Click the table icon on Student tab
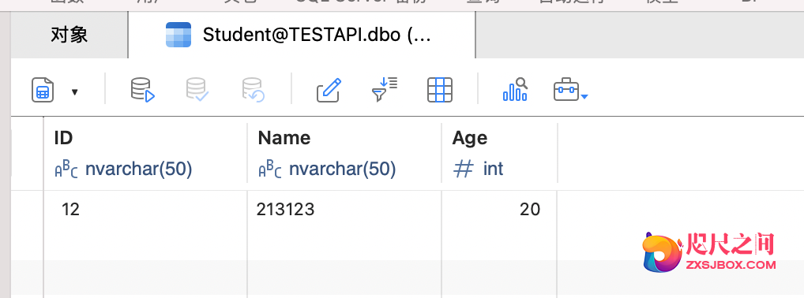Screen dimensions: 804x298 178,35
